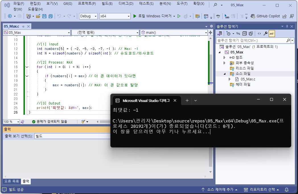Click 소스 제어에 추가 in status bar

point(219,189)
